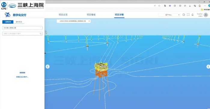Screen dimensions: 210x109
Task: Open the 项目总览 tab
Action: 63,15
